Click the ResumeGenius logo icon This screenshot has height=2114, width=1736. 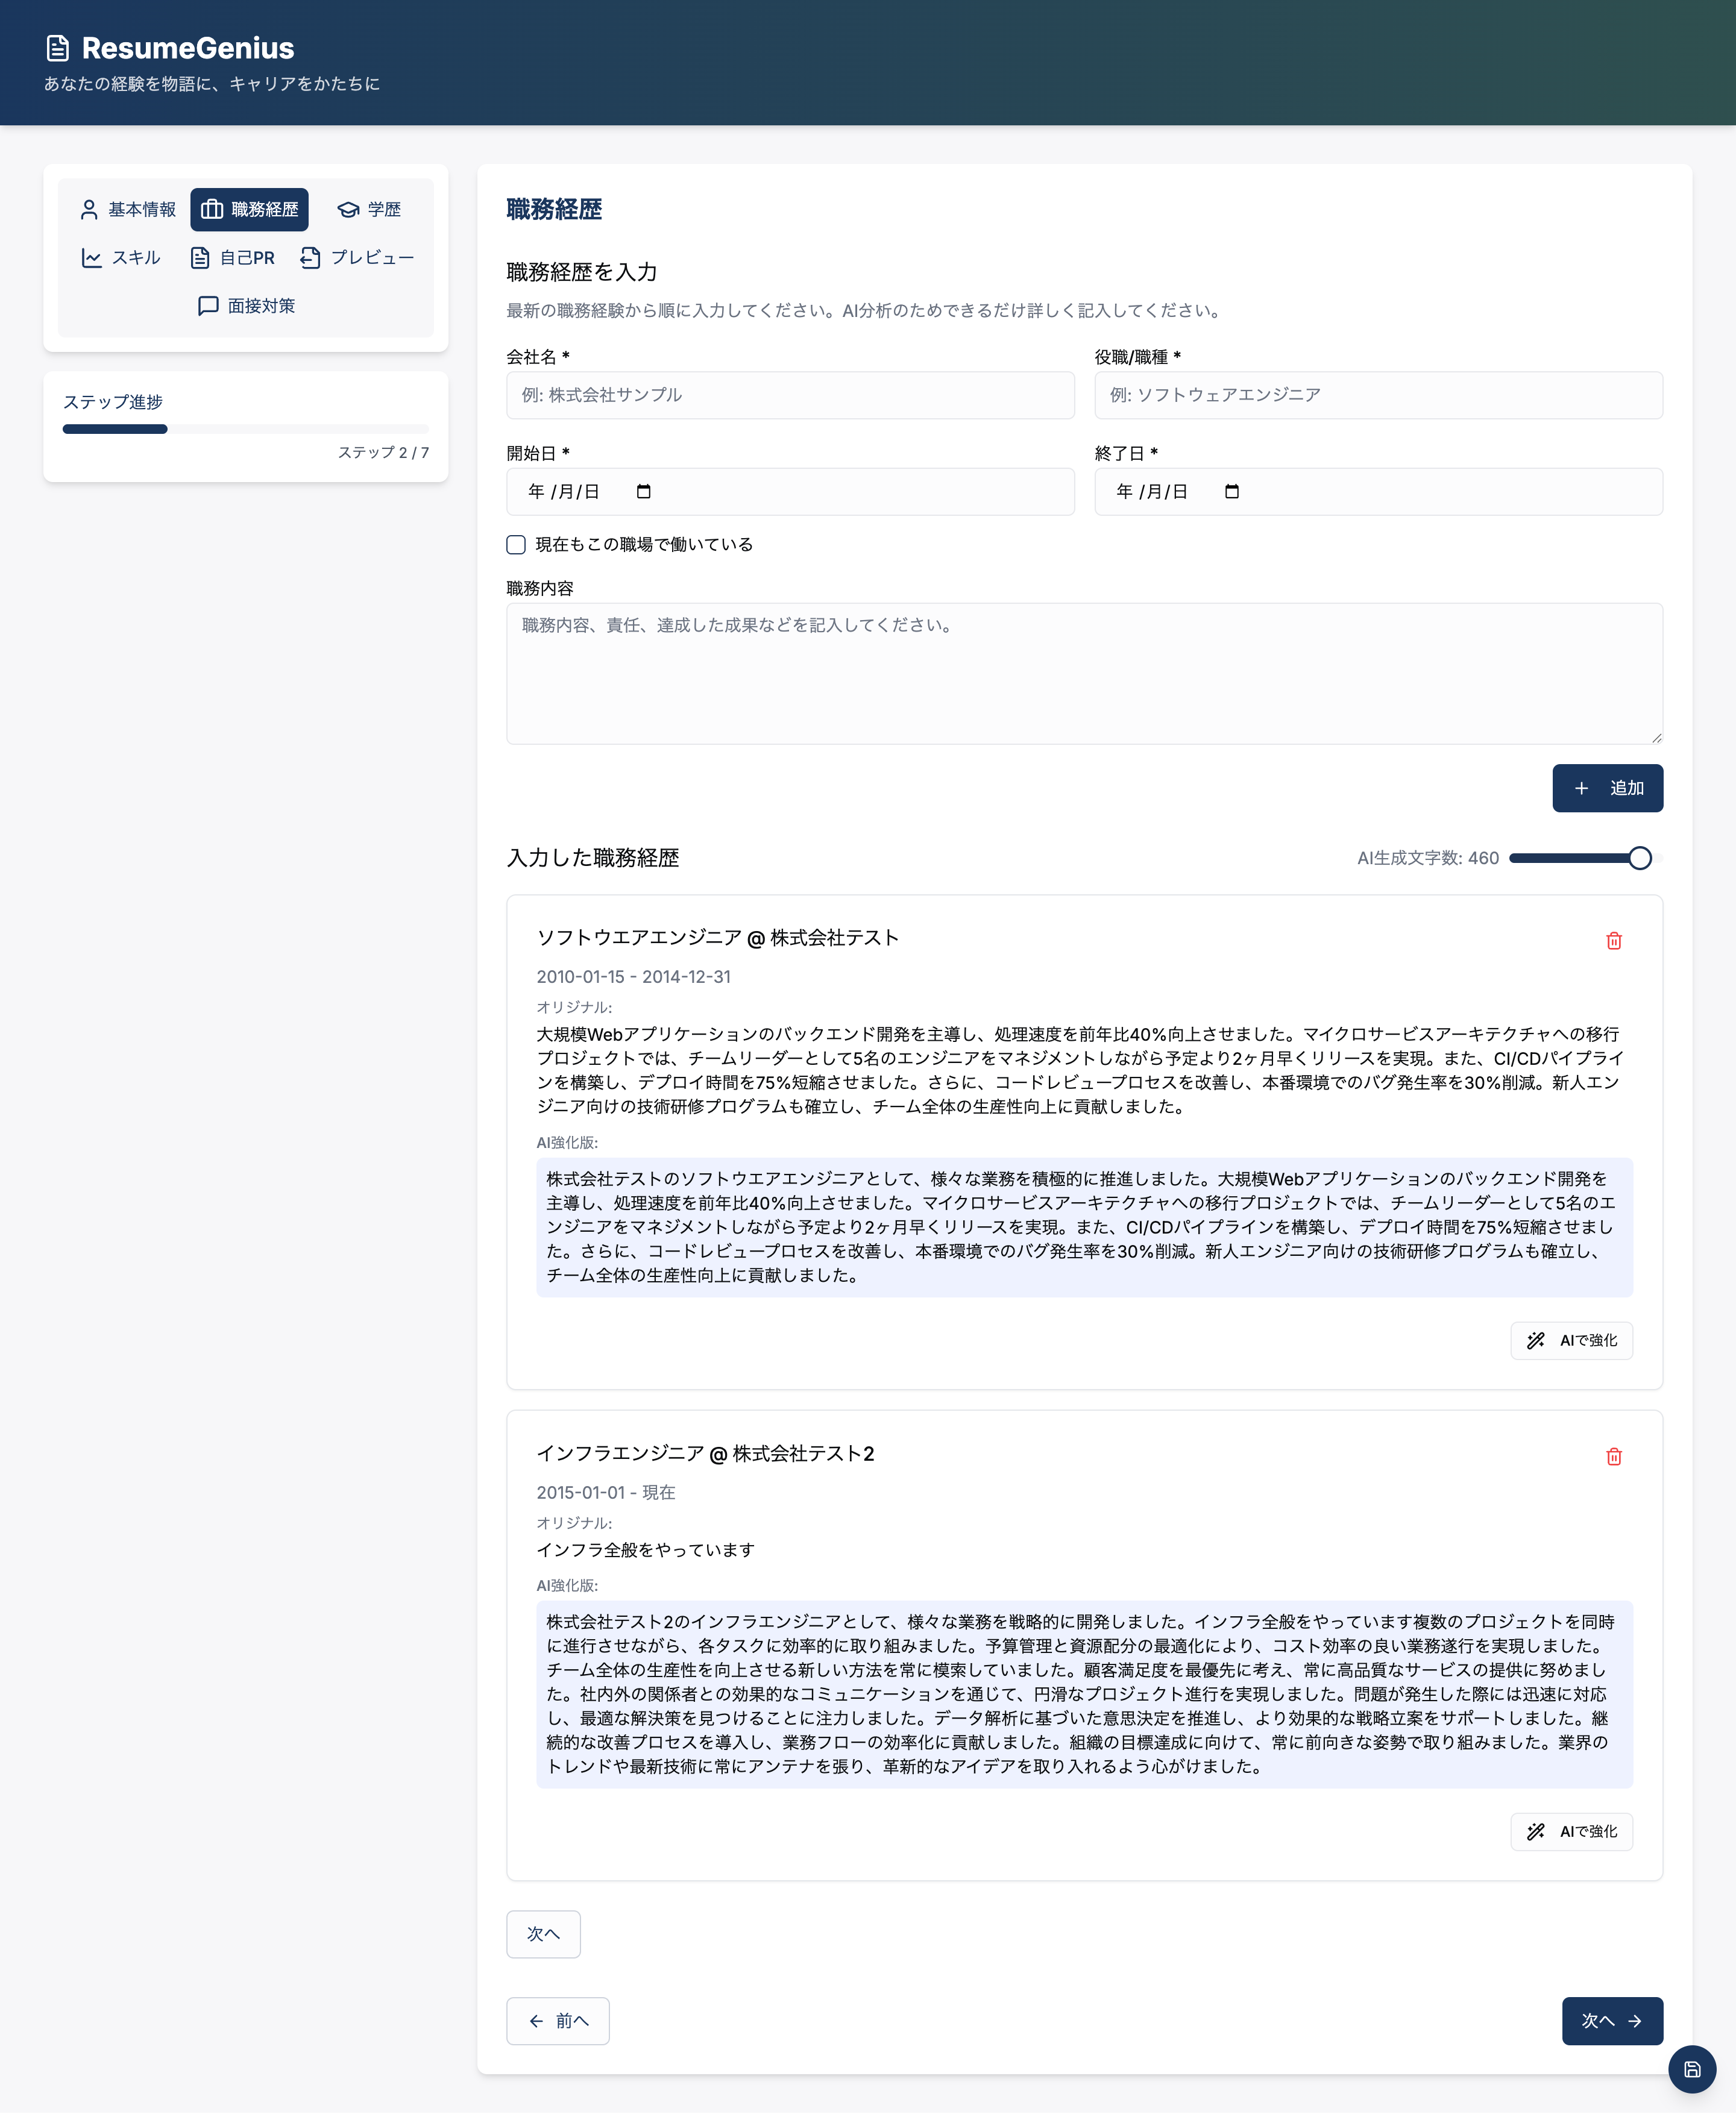(58, 48)
